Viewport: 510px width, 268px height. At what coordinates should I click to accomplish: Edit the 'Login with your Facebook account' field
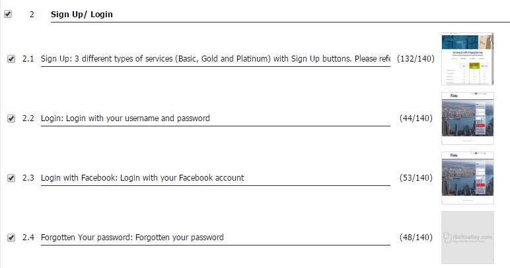pos(215,178)
